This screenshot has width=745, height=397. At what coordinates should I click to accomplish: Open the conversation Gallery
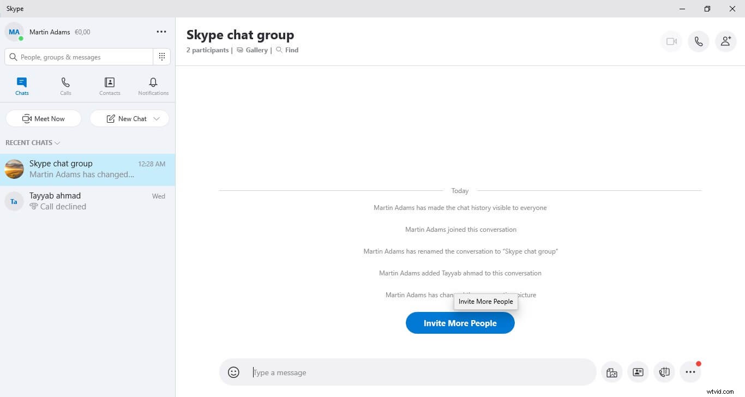[253, 50]
